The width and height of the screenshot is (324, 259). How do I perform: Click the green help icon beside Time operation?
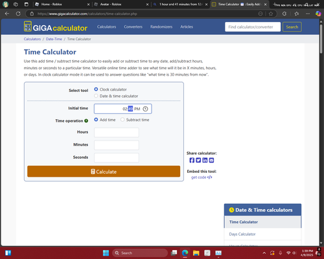86,121
